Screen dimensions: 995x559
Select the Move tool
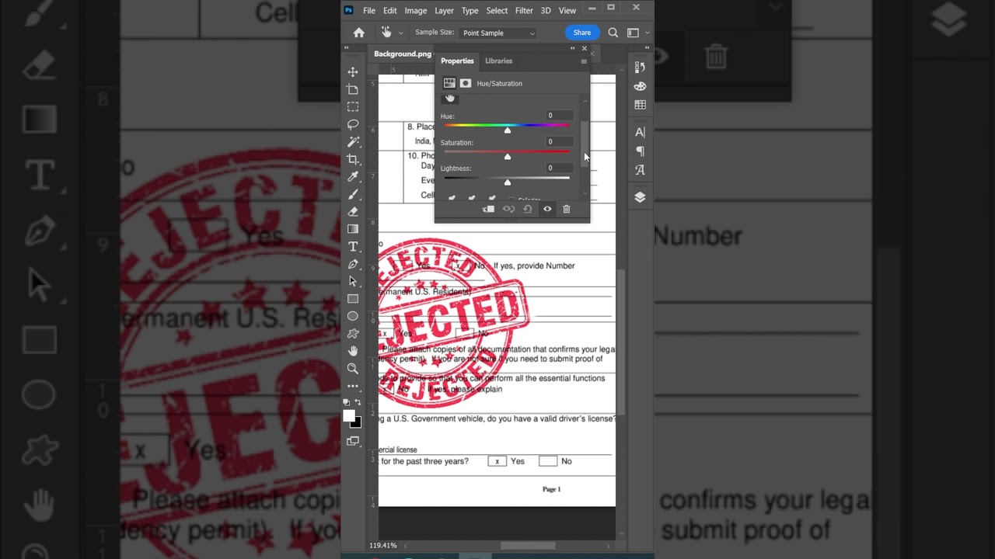click(x=353, y=71)
